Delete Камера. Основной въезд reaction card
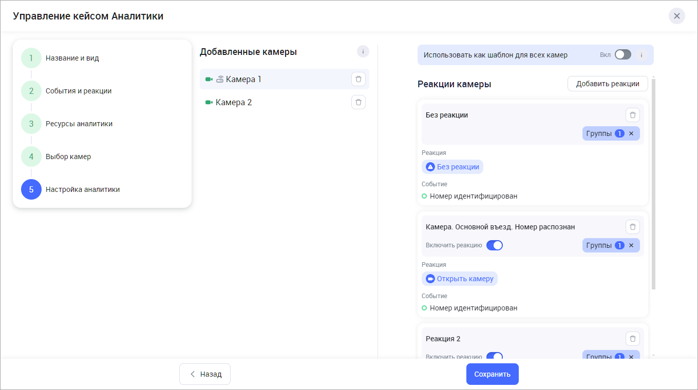Screen dimensions: 698x390 point(632,227)
